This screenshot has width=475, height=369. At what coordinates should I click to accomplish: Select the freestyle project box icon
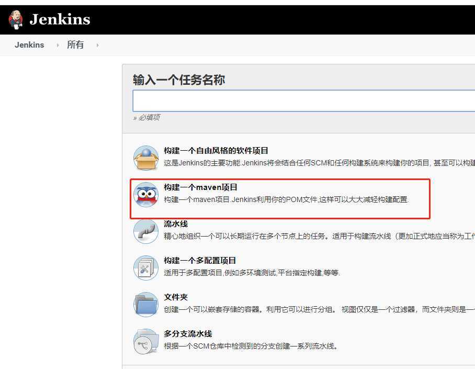pos(146,158)
